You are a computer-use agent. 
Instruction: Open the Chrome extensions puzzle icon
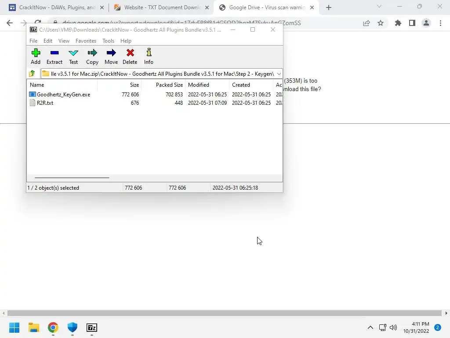point(398,23)
